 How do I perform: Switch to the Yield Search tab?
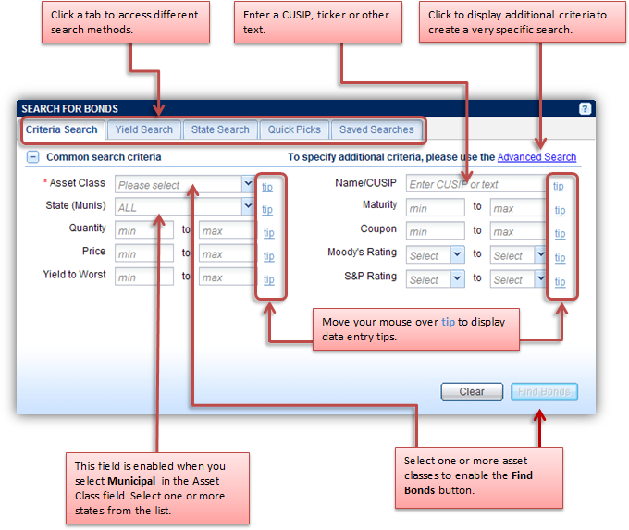click(143, 130)
